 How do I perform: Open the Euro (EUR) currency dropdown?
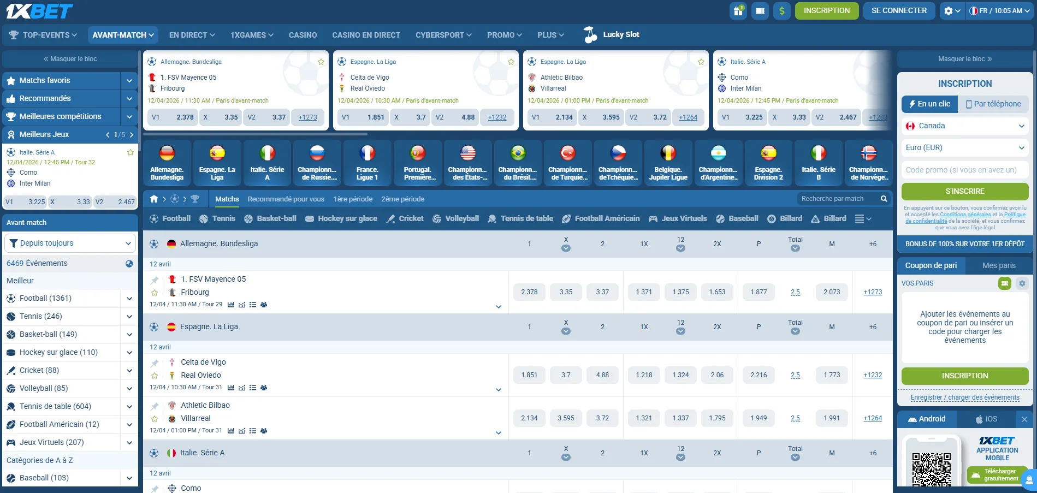tap(965, 147)
